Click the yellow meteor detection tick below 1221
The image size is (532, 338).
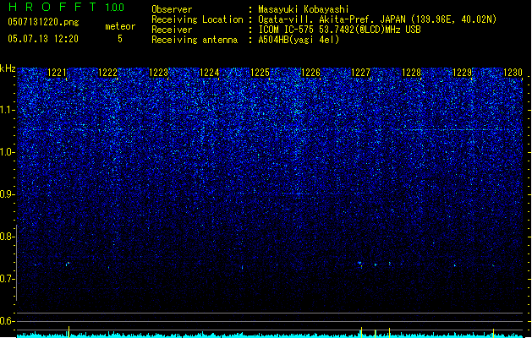tap(69, 332)
